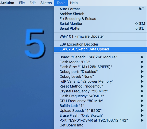Choose Auto Format
The image size is (147, 129).
click(x=100, y=9)
